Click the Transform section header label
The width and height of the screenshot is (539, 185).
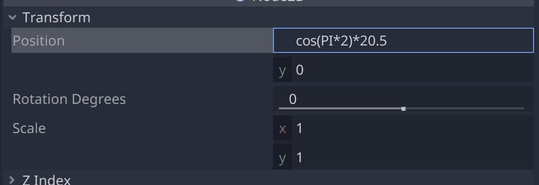click(57, 17)
